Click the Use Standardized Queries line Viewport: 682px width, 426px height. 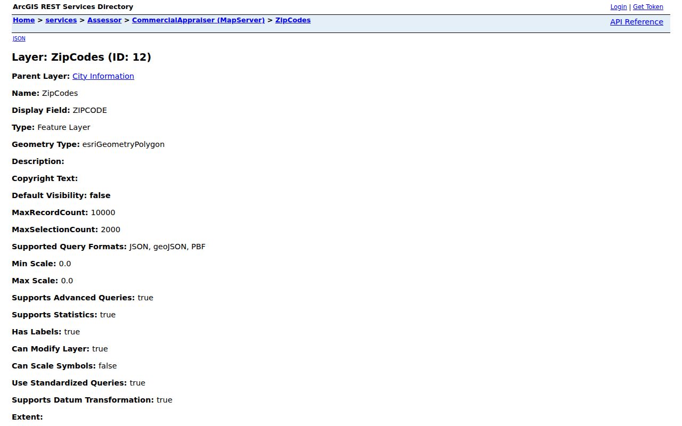pos(78,383)
